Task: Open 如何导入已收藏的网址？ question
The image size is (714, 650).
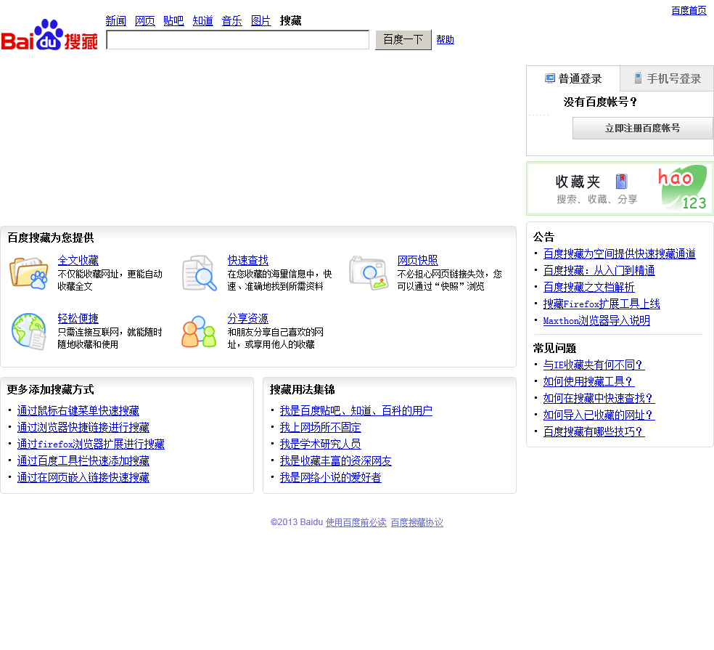Action: point(599,415)
